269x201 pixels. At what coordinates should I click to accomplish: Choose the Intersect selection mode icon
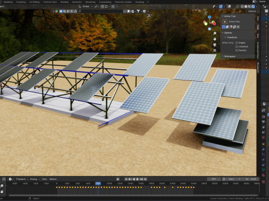pyautogui.click(x=238, y=27)
